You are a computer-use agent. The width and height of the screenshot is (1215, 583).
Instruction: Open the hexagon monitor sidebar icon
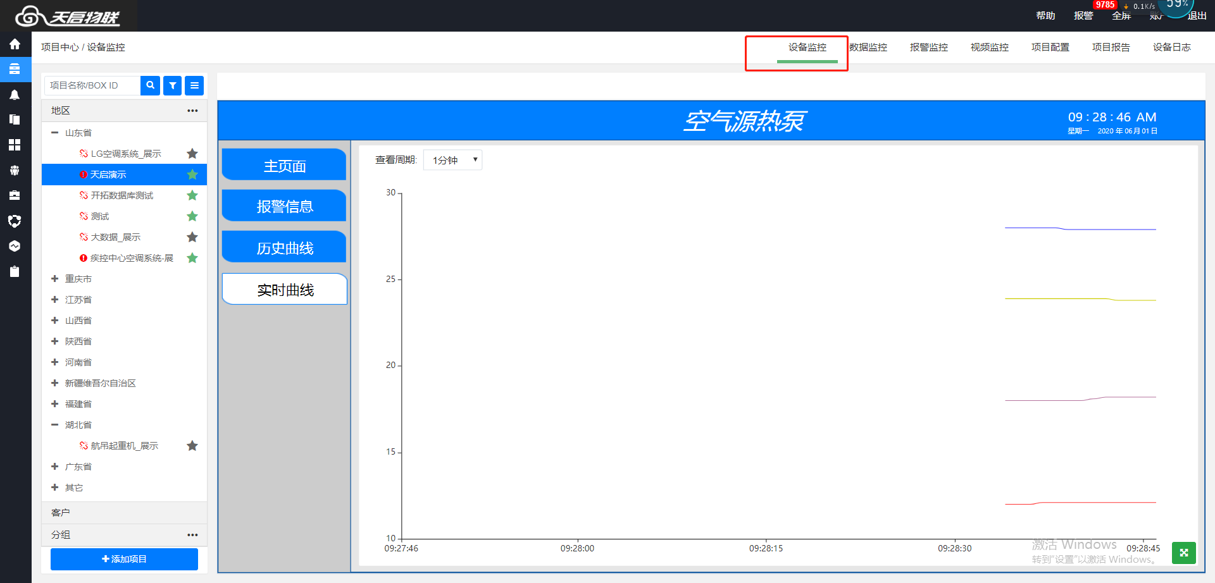pyautogui.click(x=15, y=246)
